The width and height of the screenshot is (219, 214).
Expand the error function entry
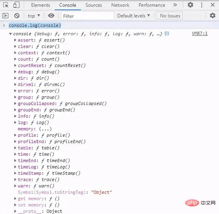pyautogui.click(x=15, y=91)
